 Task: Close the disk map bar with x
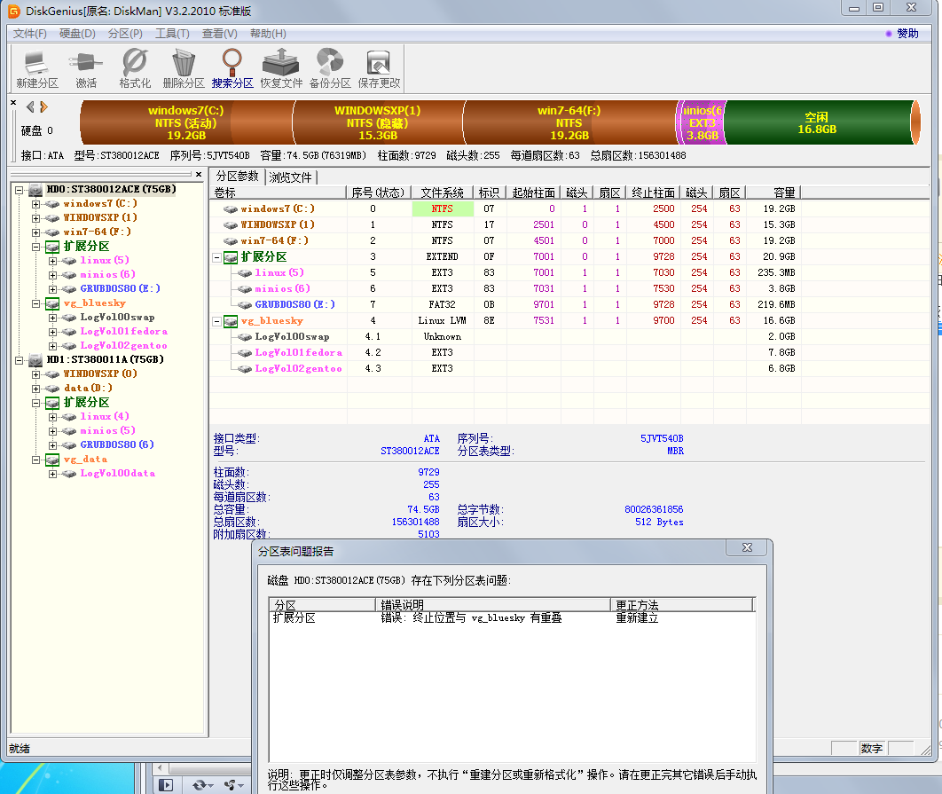point(13,103)
